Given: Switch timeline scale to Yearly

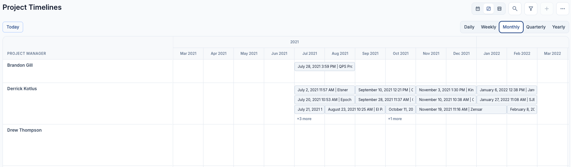Looking at the screenshot, I should [x=558, y=27].
